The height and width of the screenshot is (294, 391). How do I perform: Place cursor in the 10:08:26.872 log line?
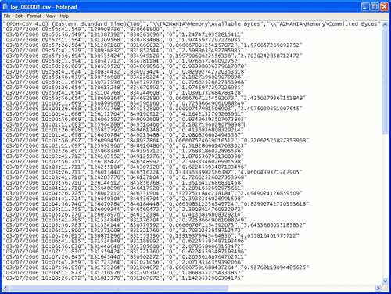pos(124,278)
